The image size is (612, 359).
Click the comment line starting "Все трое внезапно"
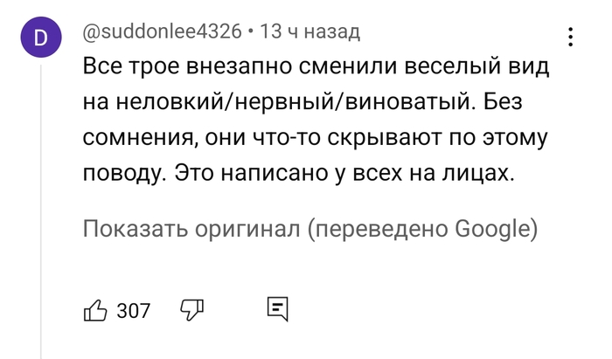[x=320, y=66]
